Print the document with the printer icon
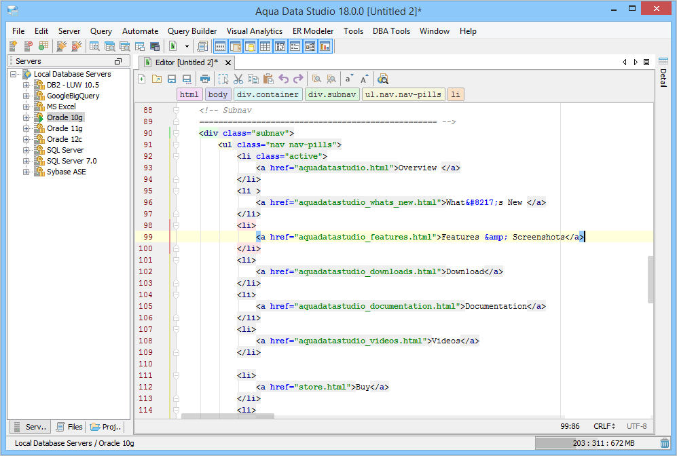Screen dimensions: 677x456 point(205,79)
